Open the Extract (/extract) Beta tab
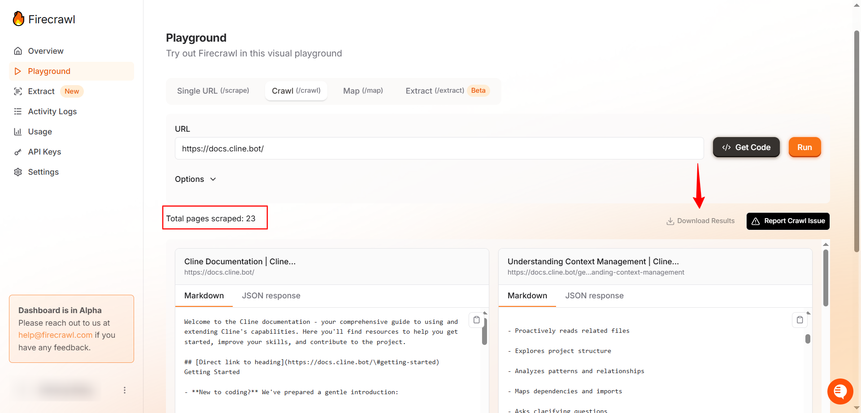Image resolution: width=861 pixels, height=413 pixels. click(447, 91)
